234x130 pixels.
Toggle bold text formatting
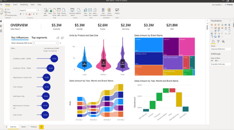[21, 14]
